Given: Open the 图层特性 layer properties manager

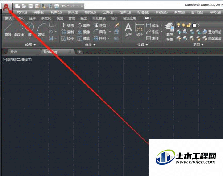Looking at the screenshot, I should (x=170, y=32).
